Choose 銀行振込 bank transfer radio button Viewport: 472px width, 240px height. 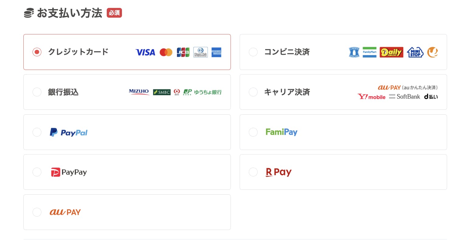[37, 92]
